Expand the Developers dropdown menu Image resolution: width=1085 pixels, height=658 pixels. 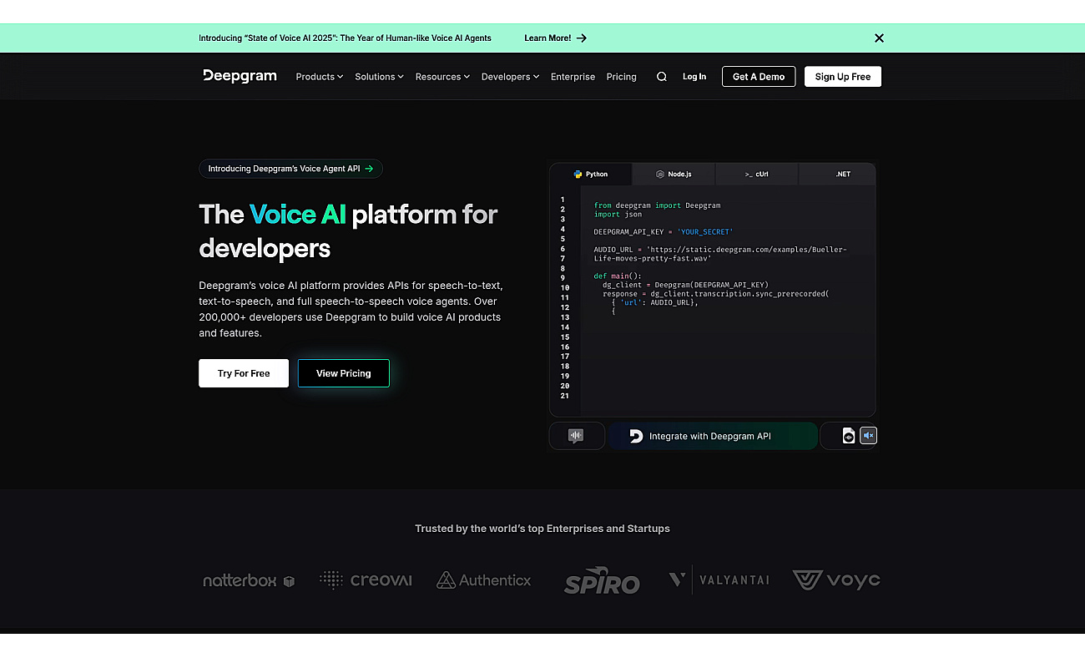click(x=510, y=77)
